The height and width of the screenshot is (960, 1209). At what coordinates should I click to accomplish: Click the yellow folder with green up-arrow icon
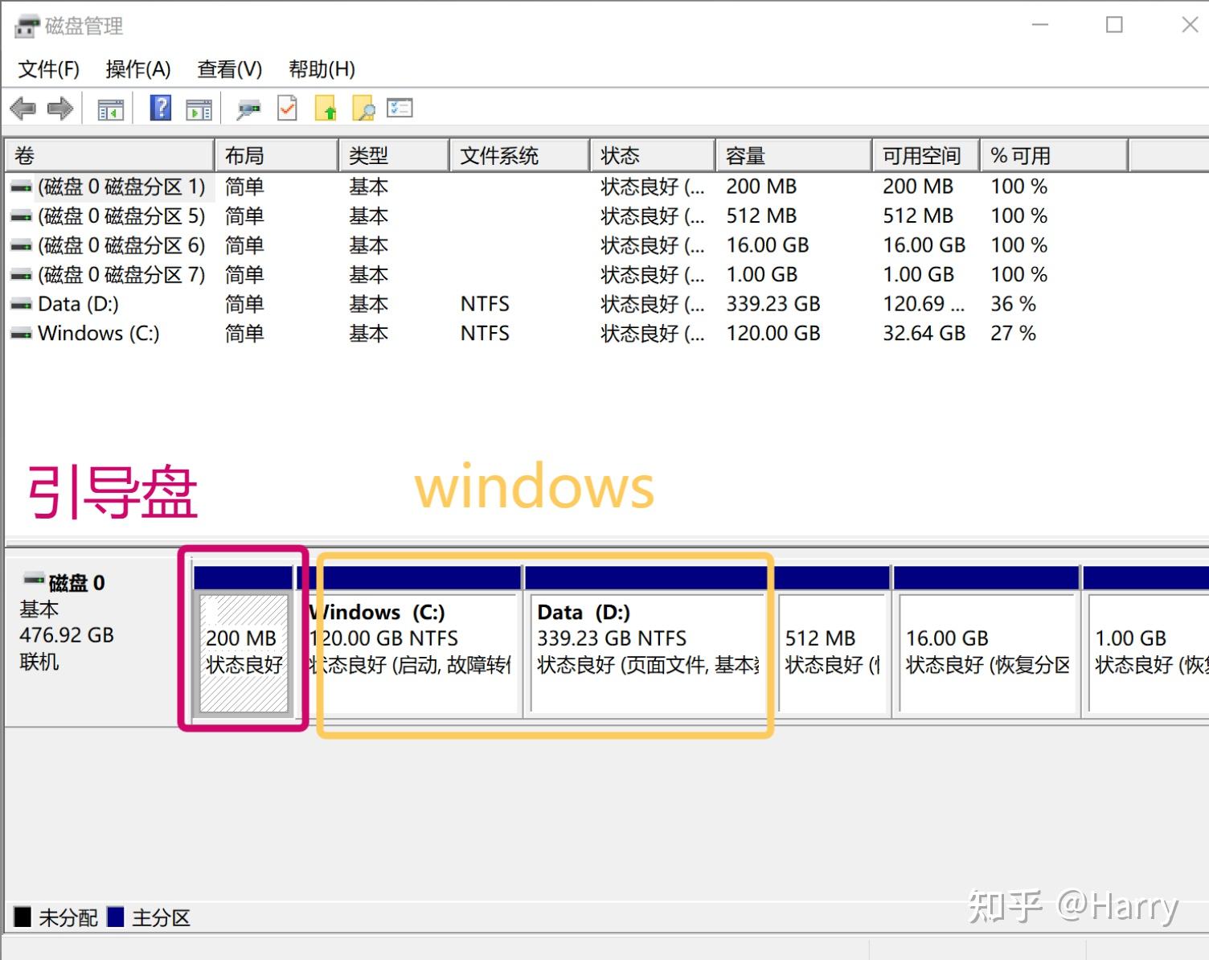(326, 109)
